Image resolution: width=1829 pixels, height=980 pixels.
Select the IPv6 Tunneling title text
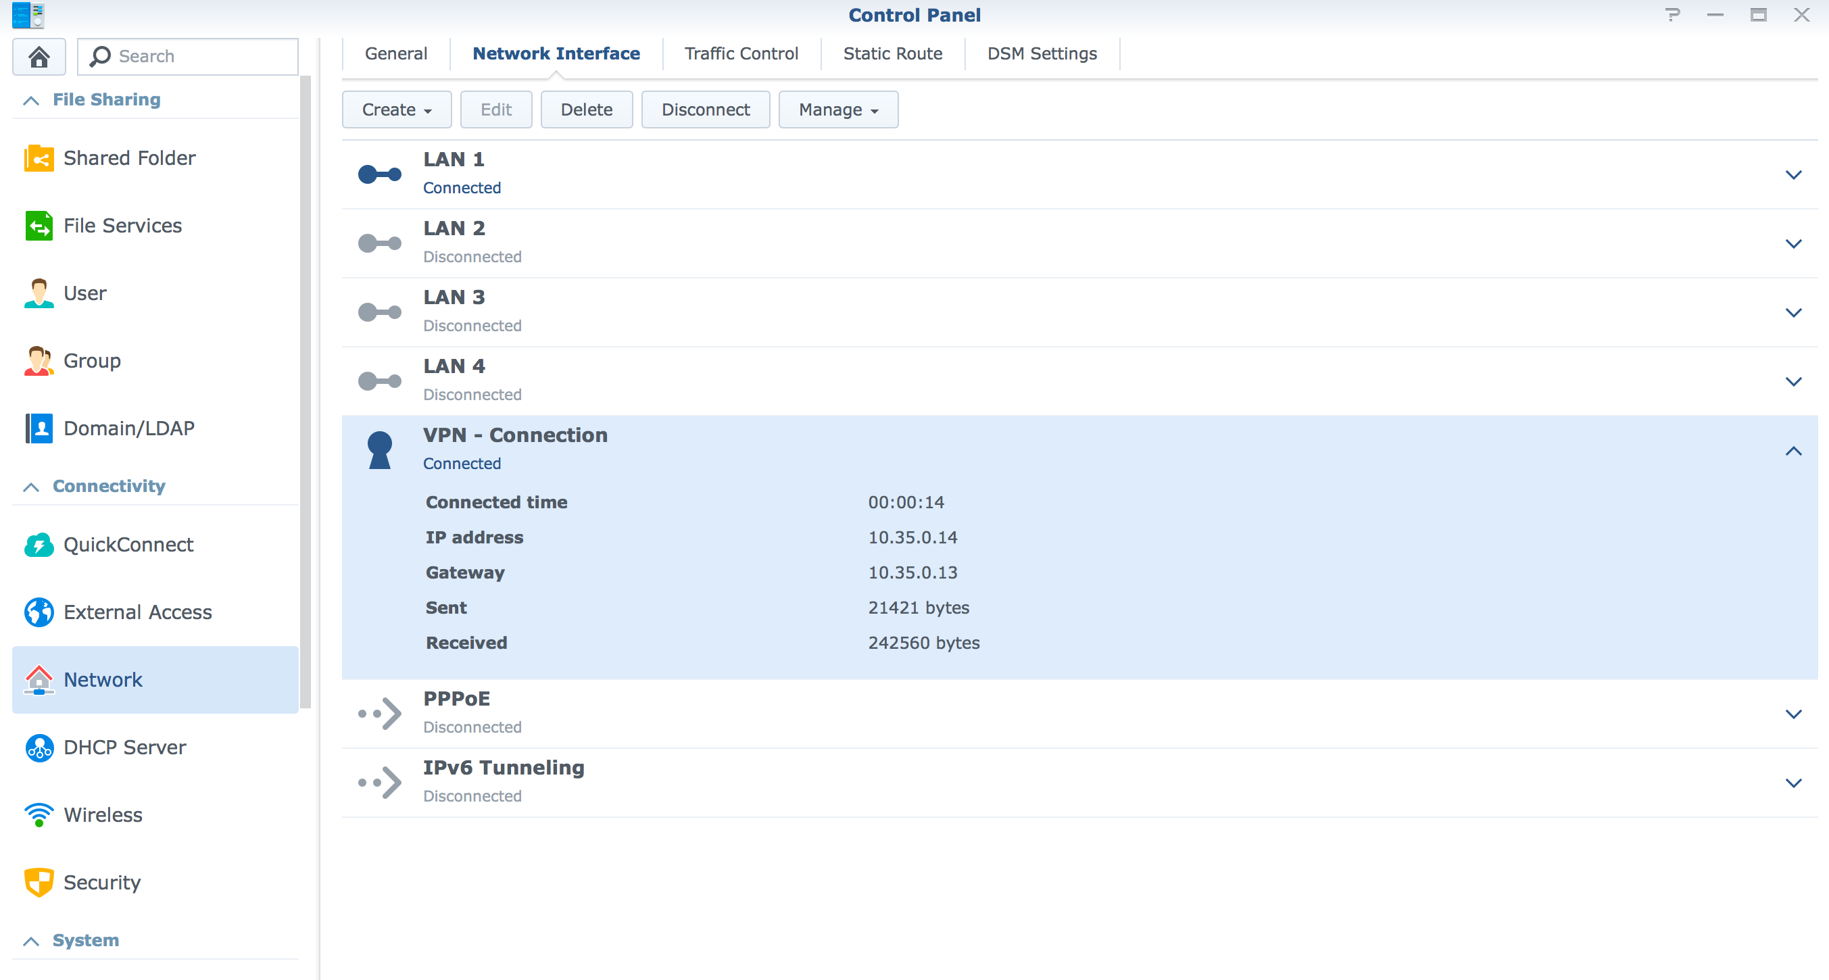[504, 767]
